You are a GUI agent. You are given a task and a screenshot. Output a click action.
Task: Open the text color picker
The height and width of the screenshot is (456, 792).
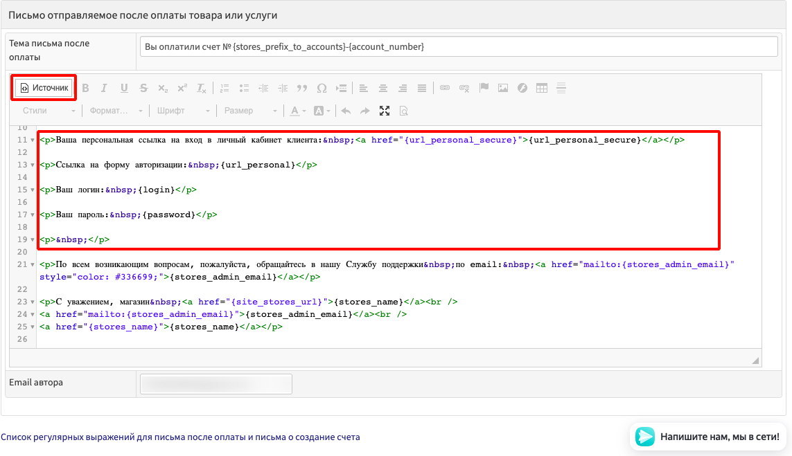298,111
